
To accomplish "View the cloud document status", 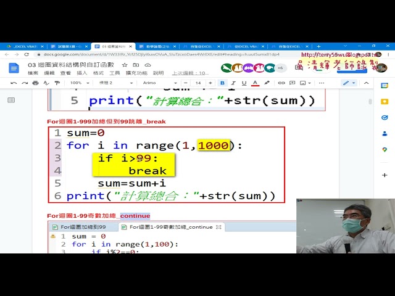I will [148, 65].
